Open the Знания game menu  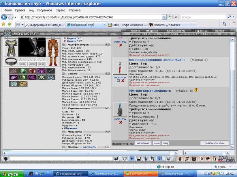click(135, 31)
